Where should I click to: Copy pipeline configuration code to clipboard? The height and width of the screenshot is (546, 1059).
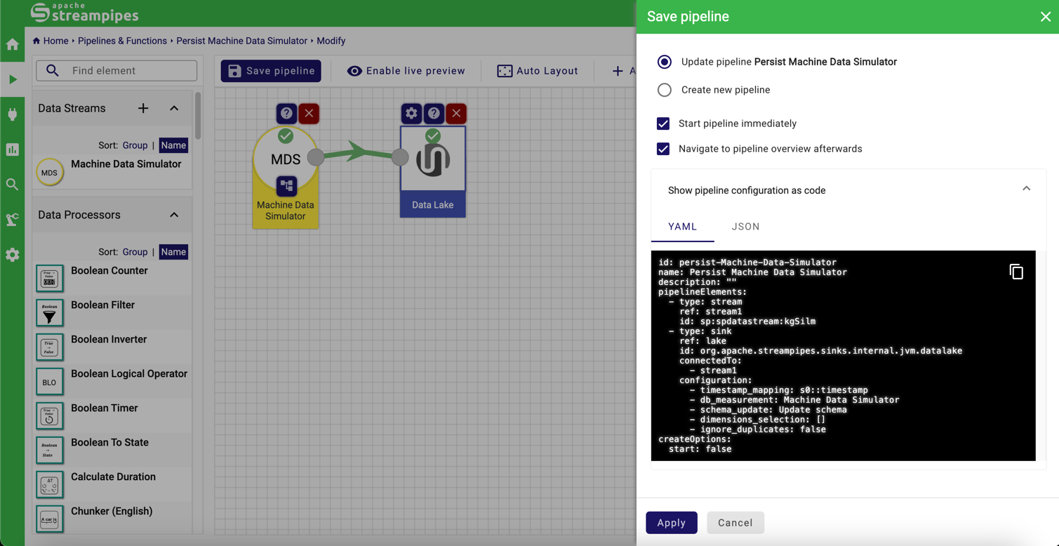pos(1015,272)
